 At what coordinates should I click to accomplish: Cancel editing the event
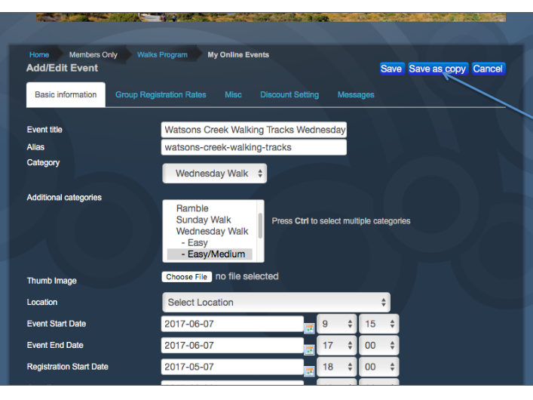coord(488,69)
